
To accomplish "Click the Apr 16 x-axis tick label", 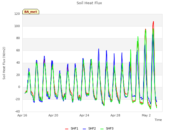I will coord(22,115).
